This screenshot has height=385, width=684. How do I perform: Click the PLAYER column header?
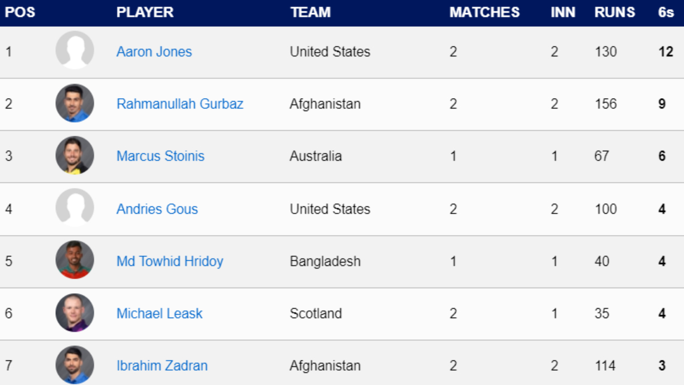(x=145, y=13)
